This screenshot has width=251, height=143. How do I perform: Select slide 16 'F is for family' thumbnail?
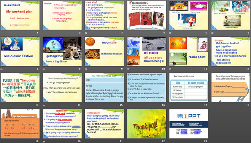click(x=146, y=88)
